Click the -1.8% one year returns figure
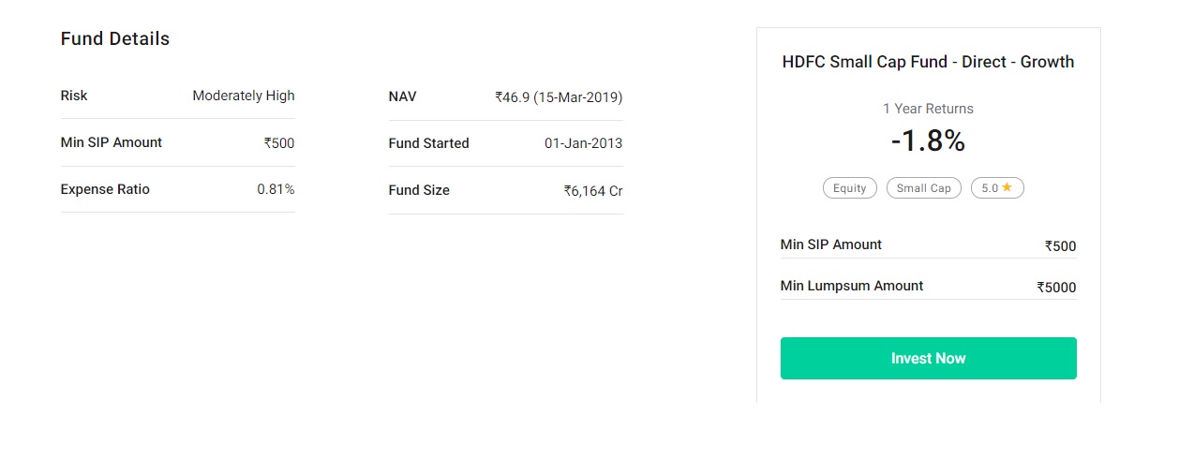The height and width of the screenshot is (459, 1194). click(928, 141)
